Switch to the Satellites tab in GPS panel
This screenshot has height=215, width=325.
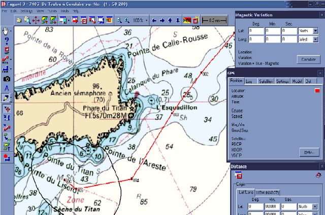(266, 81)
